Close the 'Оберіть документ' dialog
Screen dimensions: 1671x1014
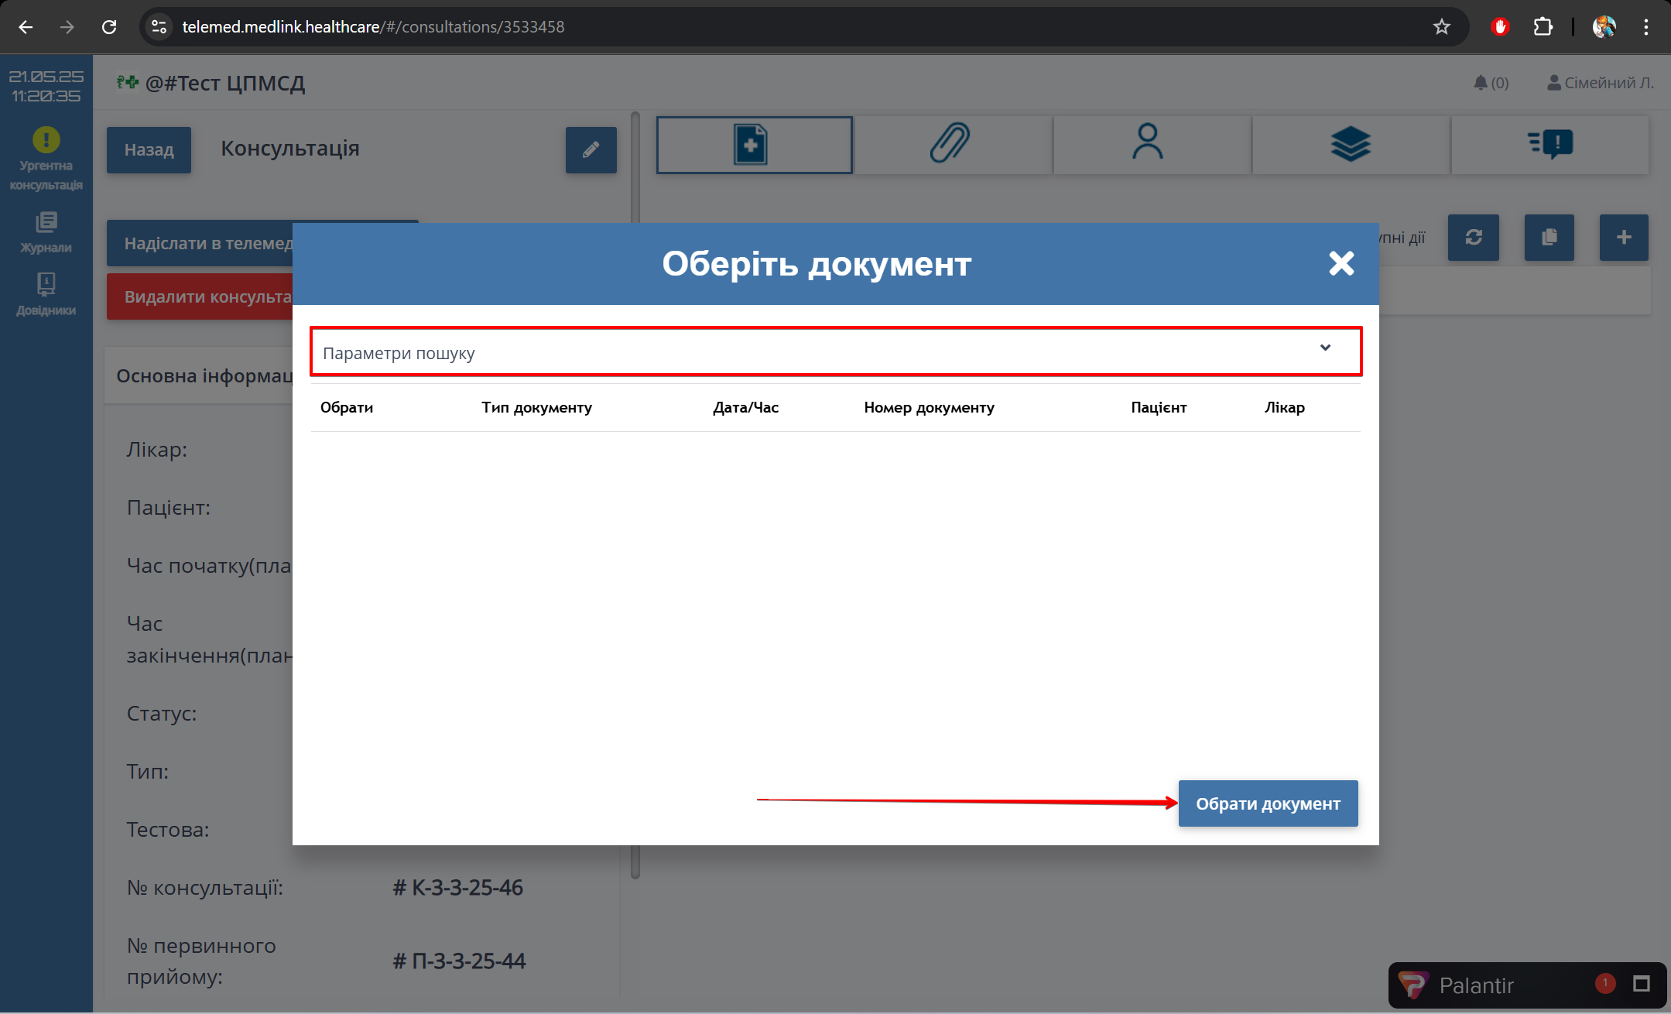click(x=1341, y=263)
